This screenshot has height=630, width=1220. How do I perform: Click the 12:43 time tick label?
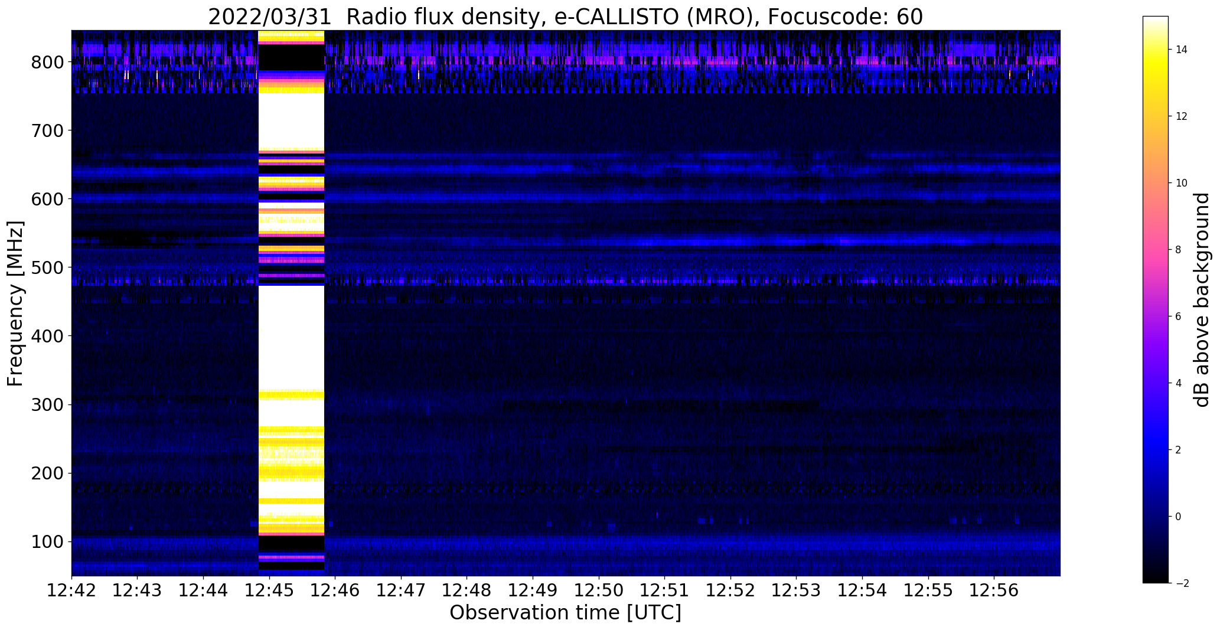(x=138, y=590)
